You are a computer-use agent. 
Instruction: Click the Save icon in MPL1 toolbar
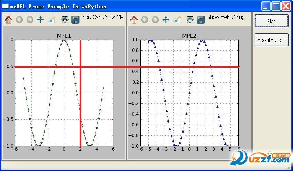click(x=75, y=20)
